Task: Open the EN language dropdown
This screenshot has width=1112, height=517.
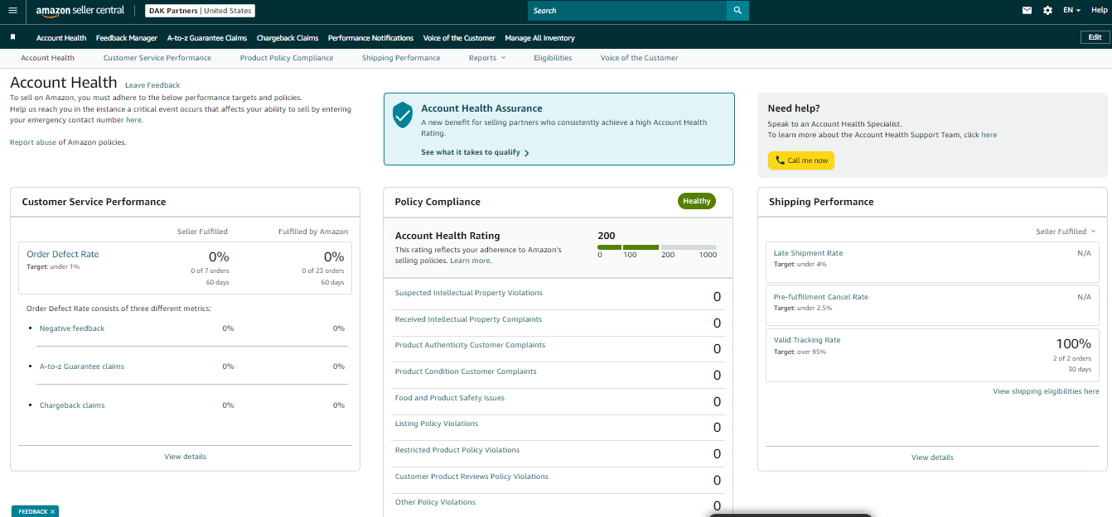Action: (x=1071, y=11)
